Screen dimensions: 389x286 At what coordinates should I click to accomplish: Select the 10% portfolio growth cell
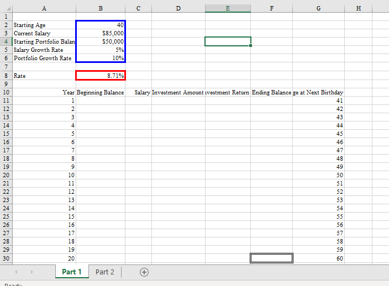[101, 58]
